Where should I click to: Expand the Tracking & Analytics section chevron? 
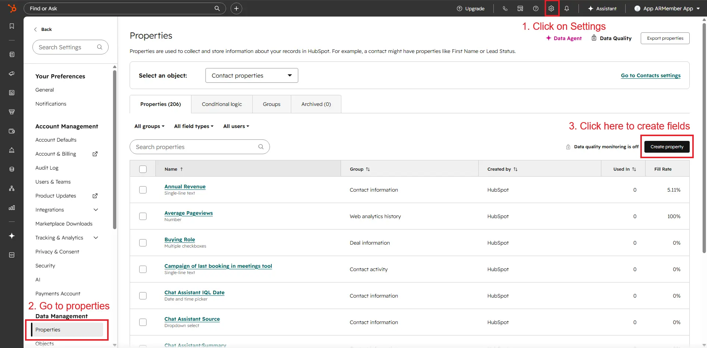coord(96,238)
